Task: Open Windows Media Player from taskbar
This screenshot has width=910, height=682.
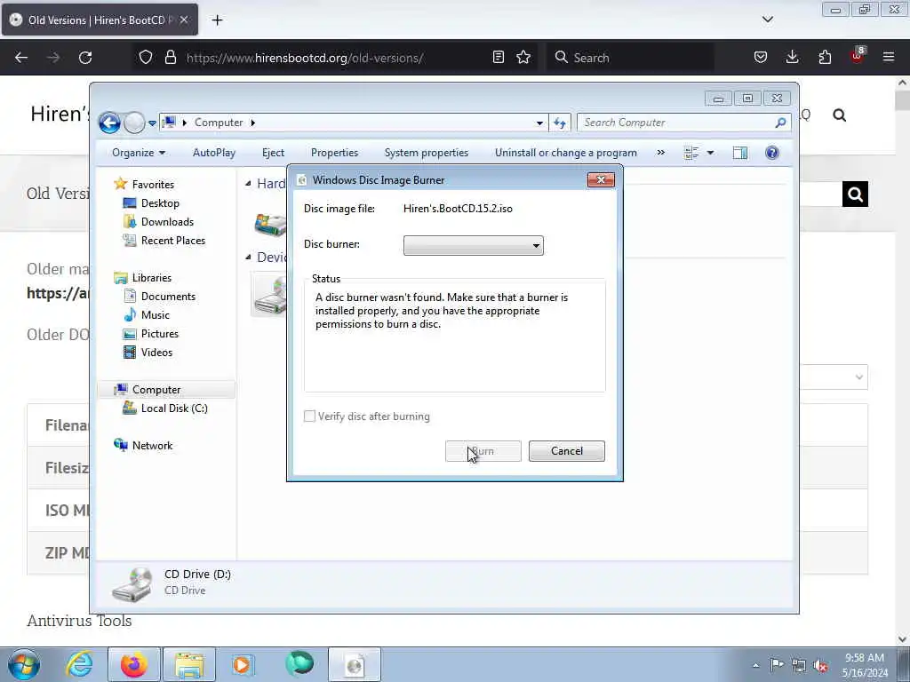Action: click(x=242, y=664)
